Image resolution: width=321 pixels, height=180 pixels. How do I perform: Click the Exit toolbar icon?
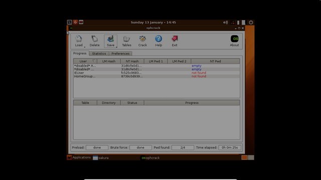click(175, 41)
